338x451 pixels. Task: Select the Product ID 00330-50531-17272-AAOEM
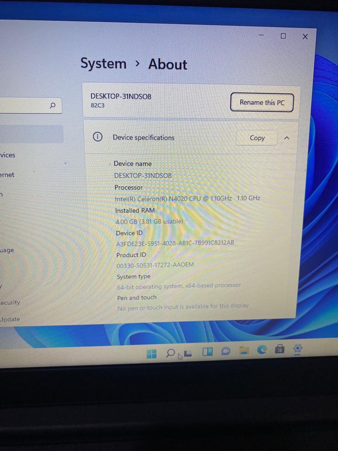pyautogui.click(x=155, y=265)
